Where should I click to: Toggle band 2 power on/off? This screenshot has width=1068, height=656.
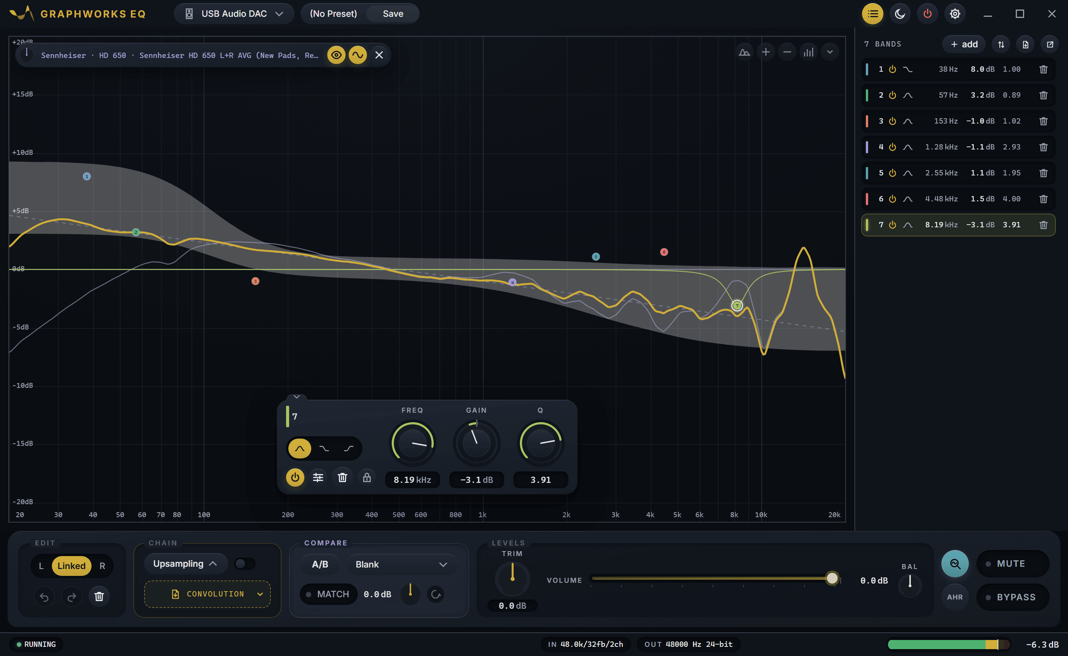[x=892, y=95]
